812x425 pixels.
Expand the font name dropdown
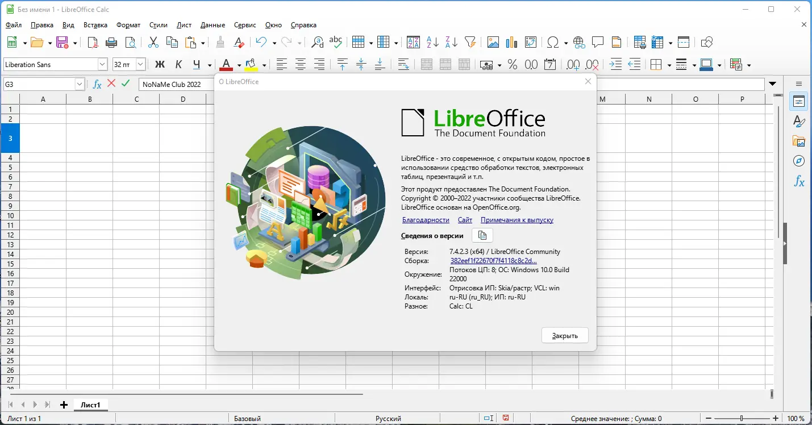[x=102, y=65]
